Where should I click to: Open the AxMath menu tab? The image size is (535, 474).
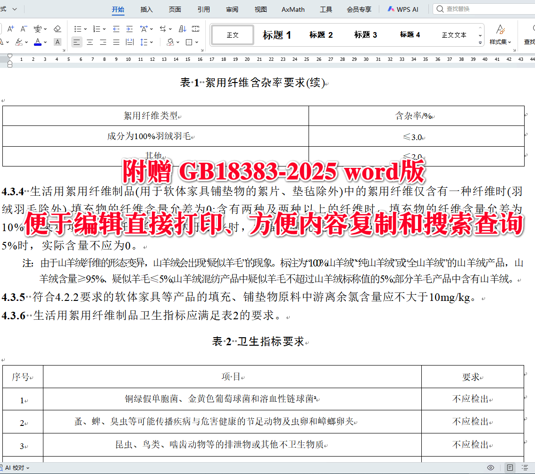pos(293,8)
